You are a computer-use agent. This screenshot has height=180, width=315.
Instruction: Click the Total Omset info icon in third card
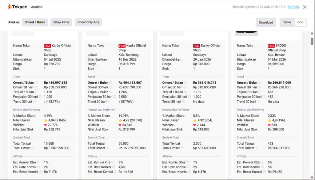[x=182, y=148]
